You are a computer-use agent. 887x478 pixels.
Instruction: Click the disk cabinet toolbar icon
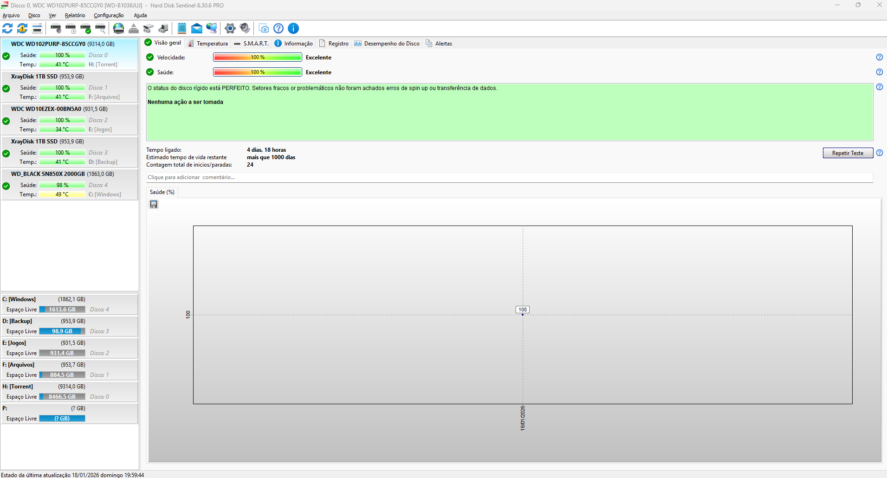(149, 28)
